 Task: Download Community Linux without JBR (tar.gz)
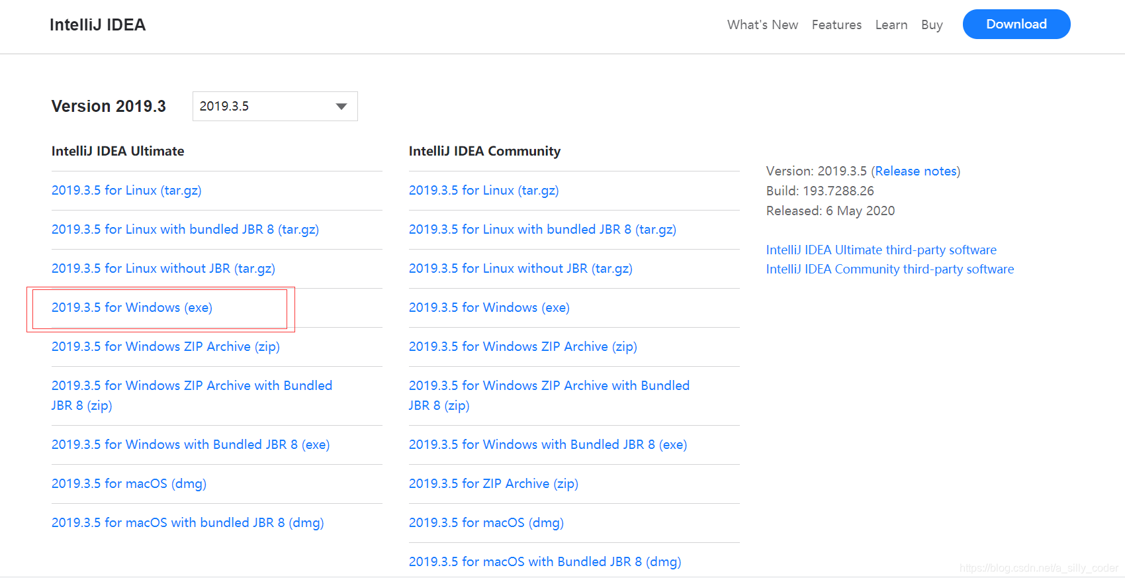(521, 268)
